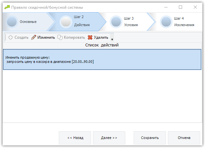
Task: Select the Именить продажную цену action row
Action: click(x=102, y=59)
